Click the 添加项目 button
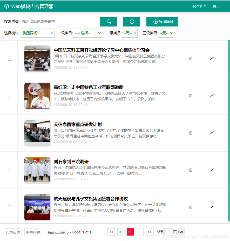 [162, 22]
